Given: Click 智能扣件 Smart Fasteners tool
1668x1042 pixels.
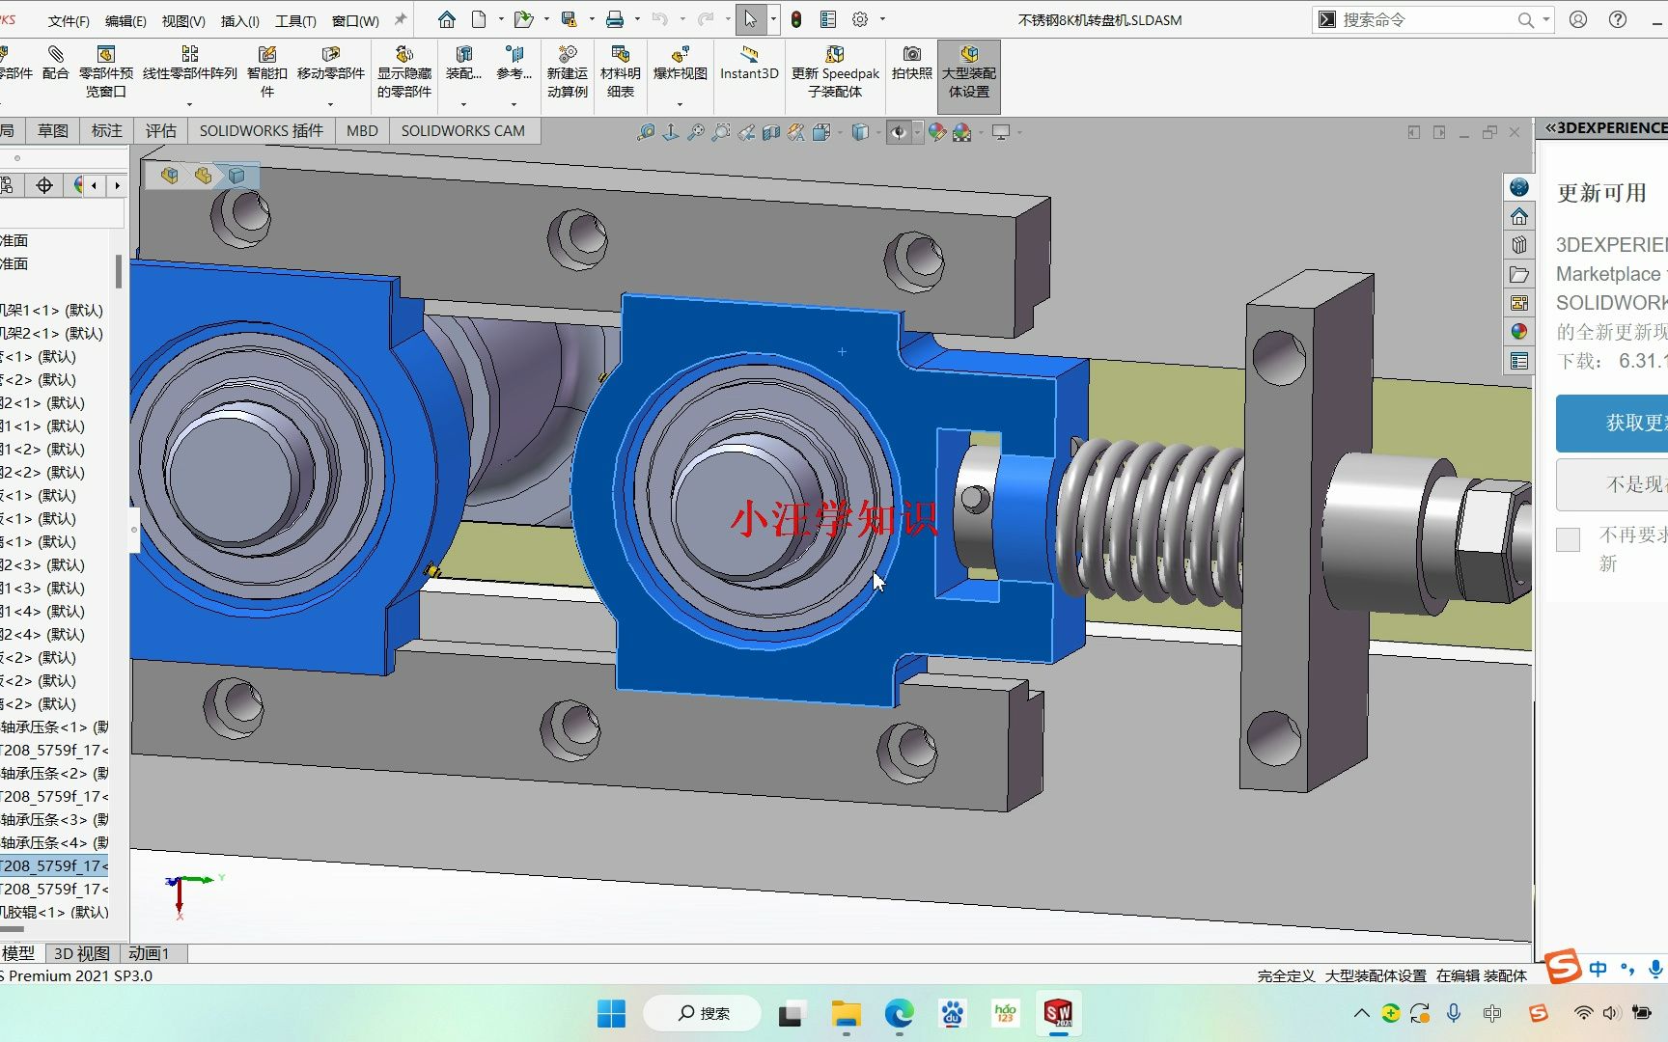Looking at the screenshot, I should point(267,71).
